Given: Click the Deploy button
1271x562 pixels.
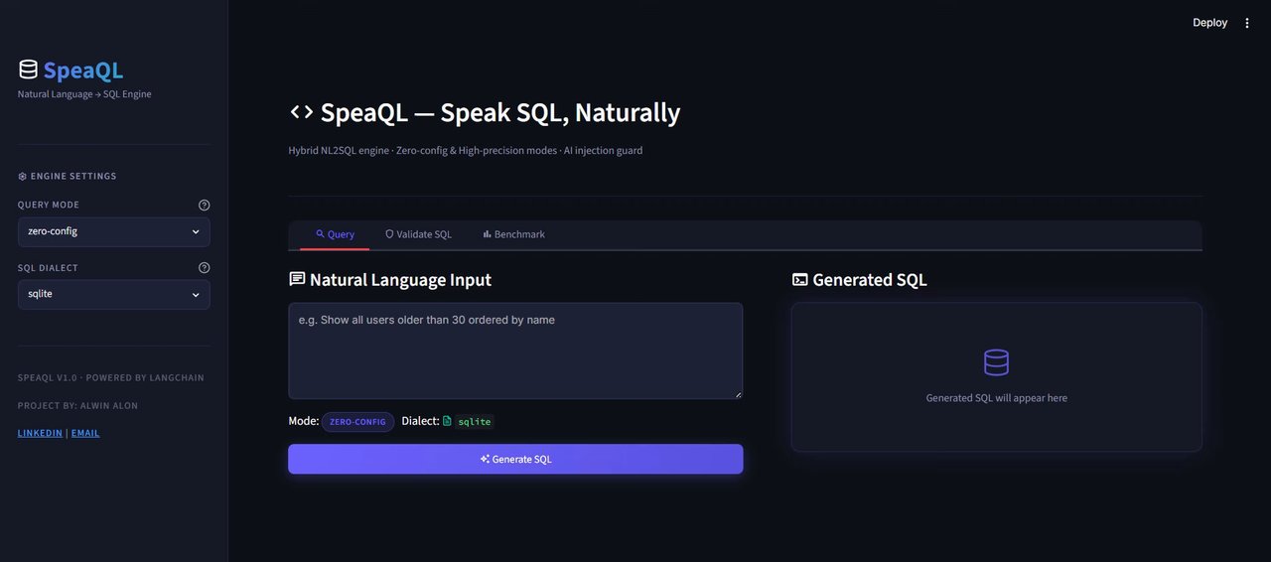Looking at the screenshot, I should (x=1209, y=23).
